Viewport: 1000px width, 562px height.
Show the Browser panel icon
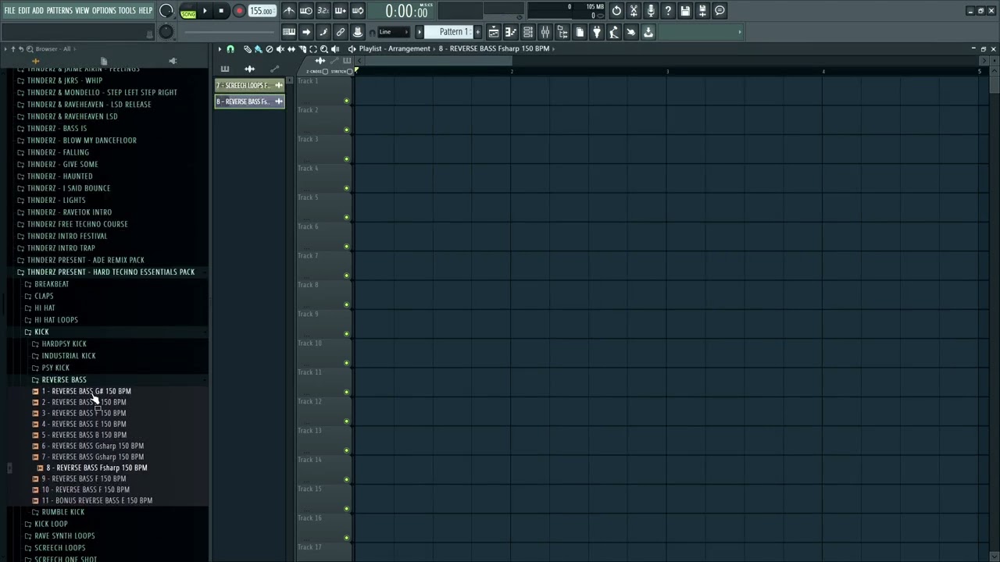coord(562,32)
